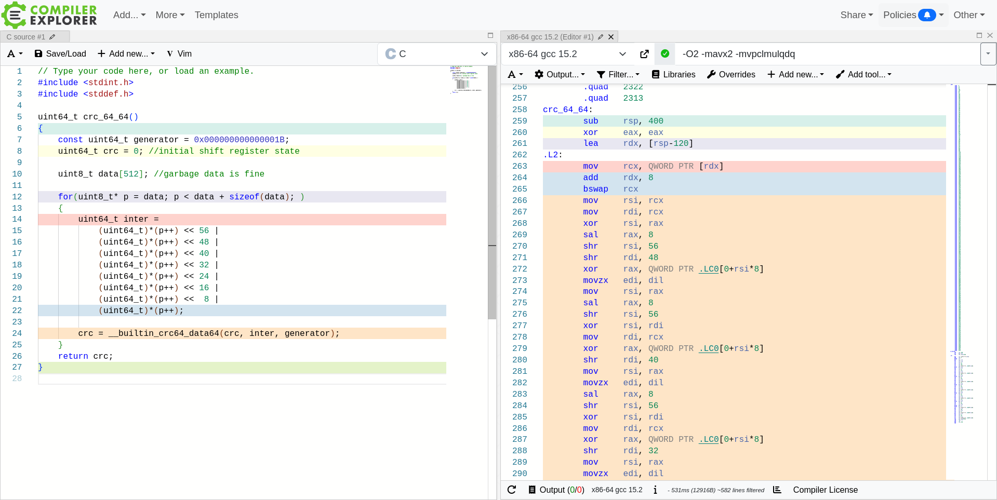Select the x86-64 gcc 15.2 (Editor #1) tab
The height and width of the screenshot is (500, 997).
(550, 37)
